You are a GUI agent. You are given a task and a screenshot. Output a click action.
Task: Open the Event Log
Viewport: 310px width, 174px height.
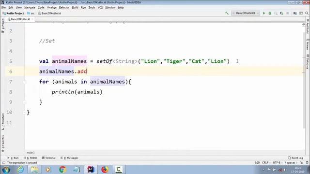(x=295, y=158)
